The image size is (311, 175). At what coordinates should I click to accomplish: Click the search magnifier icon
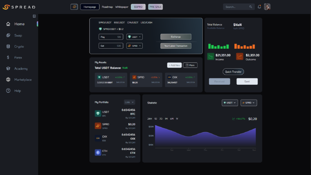251,7
